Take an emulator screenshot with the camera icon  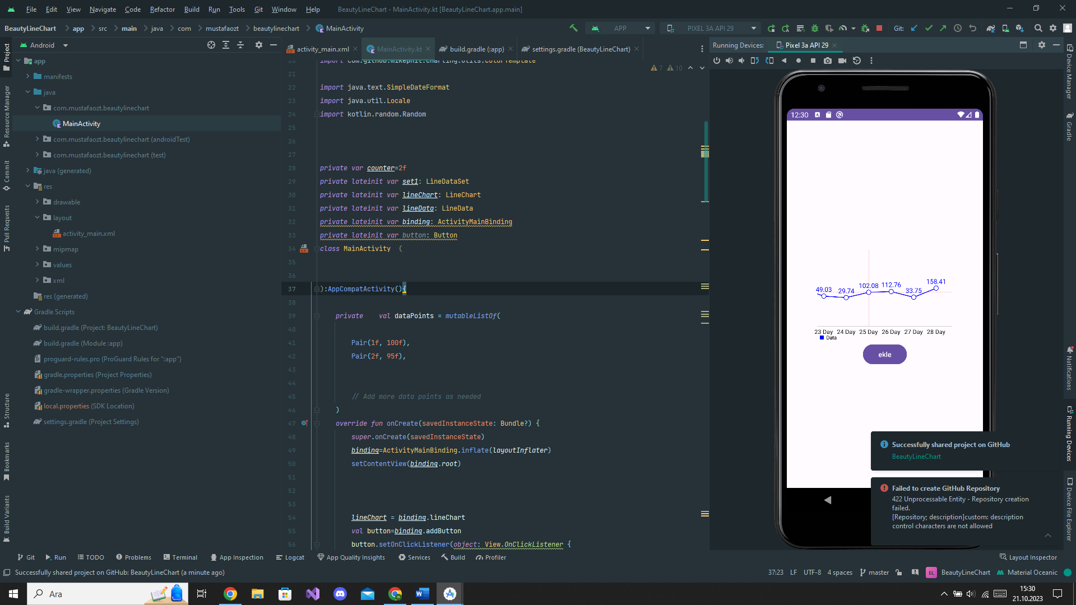828,61
